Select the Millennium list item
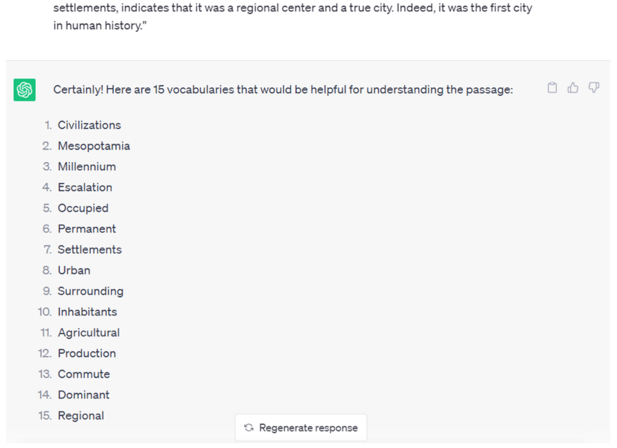617x448 pixels. (87, 167)
